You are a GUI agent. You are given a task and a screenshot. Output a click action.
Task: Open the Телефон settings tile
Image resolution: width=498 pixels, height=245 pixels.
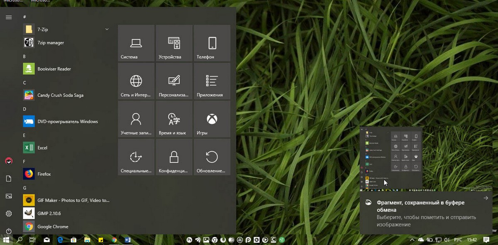(x=212, y=43)
